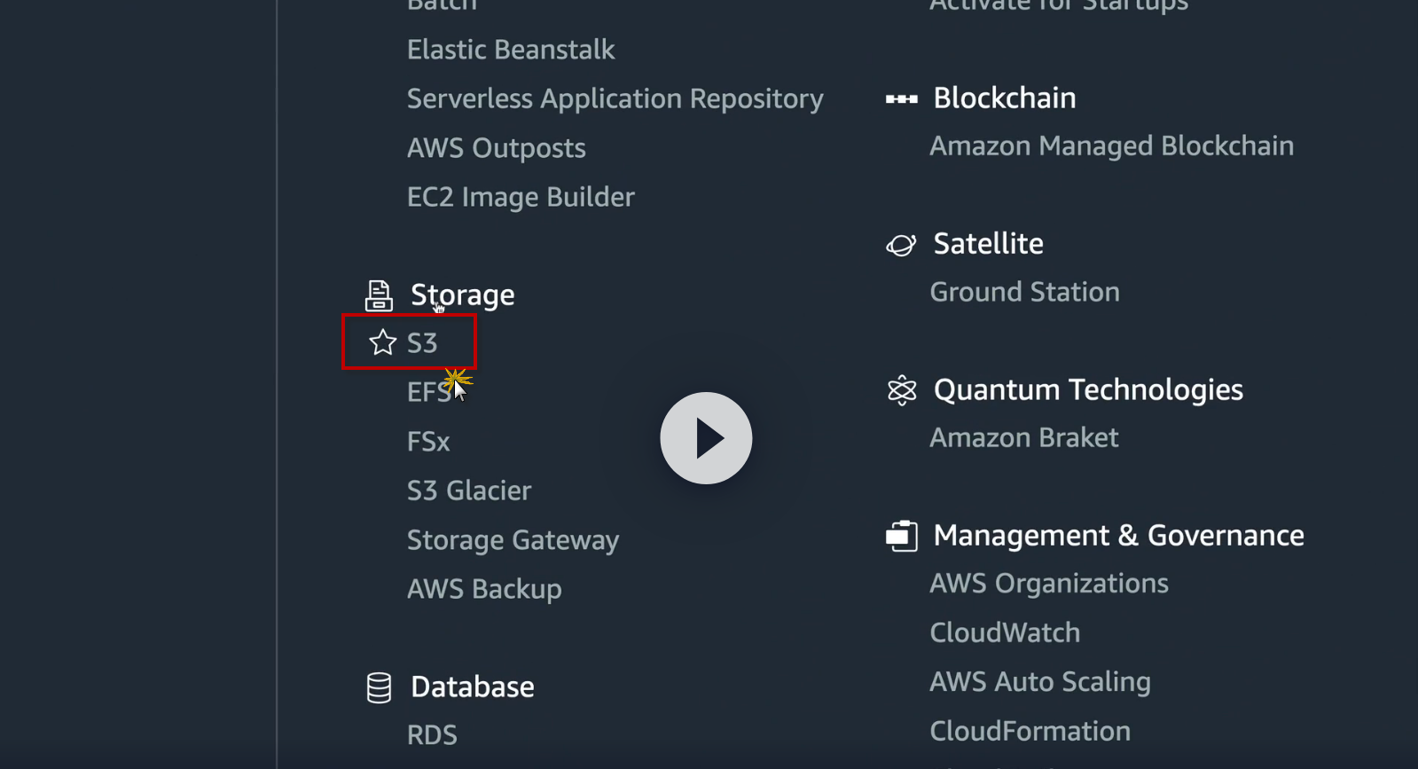Screen dimensions: 1418x769
Task: Open S3 Glacier
Action: [x=469, y=490]
